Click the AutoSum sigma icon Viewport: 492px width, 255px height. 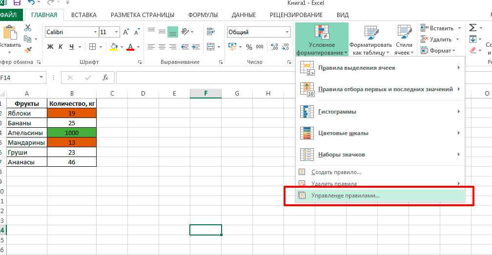tap(472, 28)
